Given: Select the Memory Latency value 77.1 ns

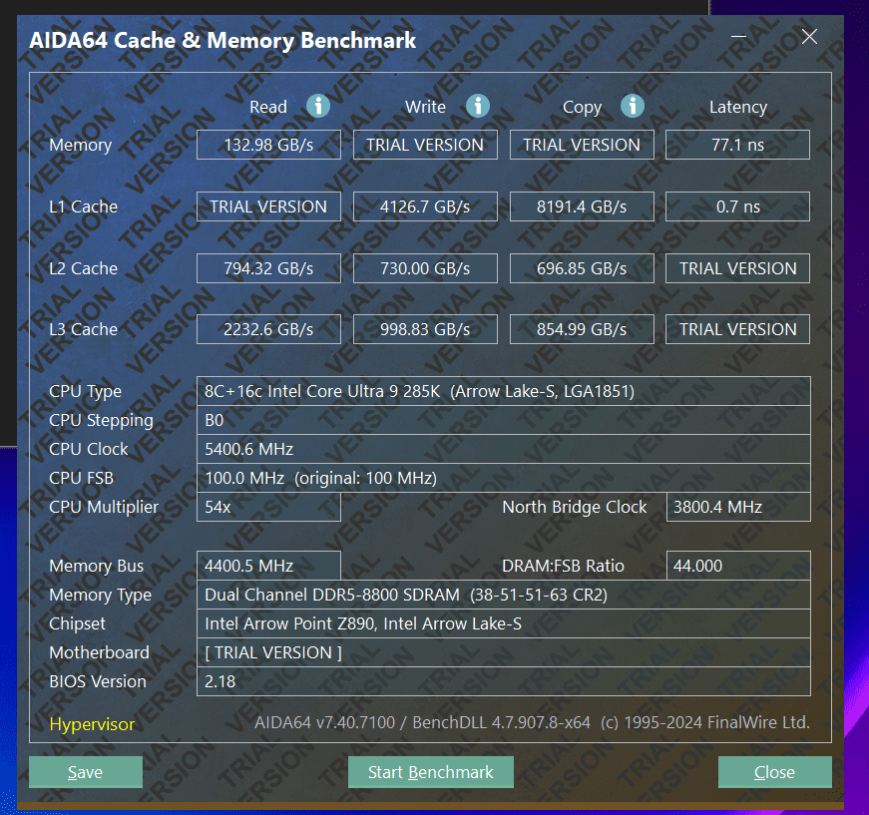Looking at the screenshot, I should [x=737, y=145].
